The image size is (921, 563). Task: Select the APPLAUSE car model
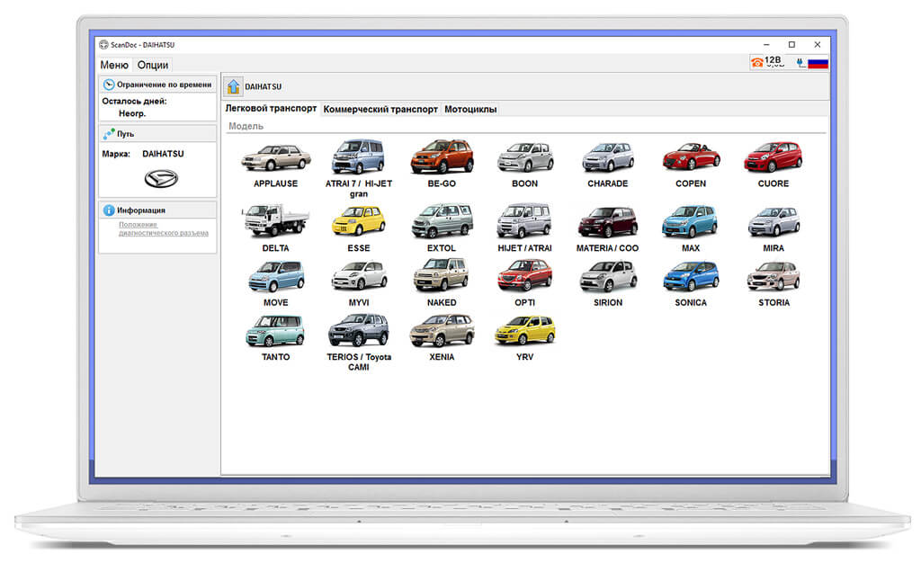point(275,158)
